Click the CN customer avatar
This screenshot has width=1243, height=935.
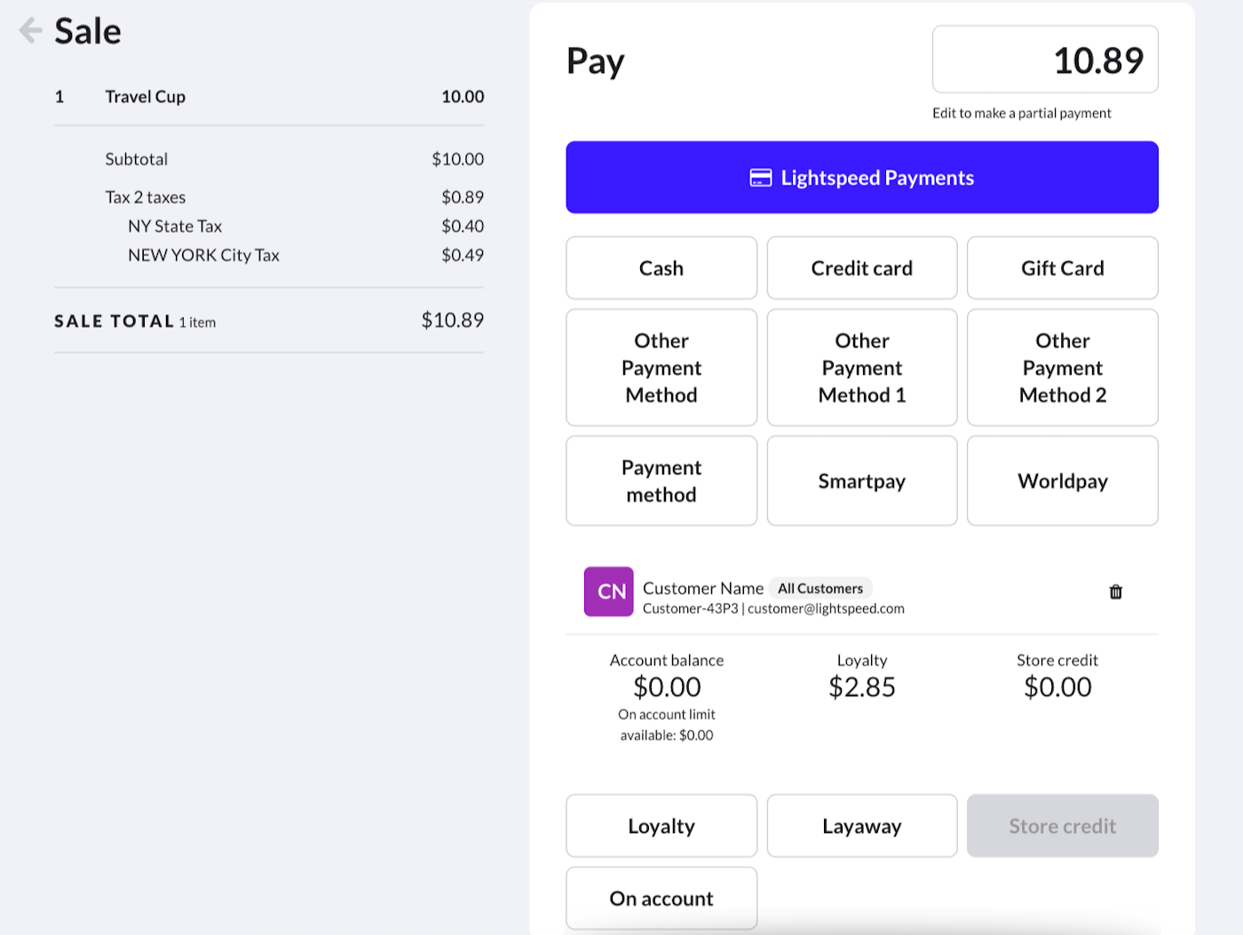(608, 591)
